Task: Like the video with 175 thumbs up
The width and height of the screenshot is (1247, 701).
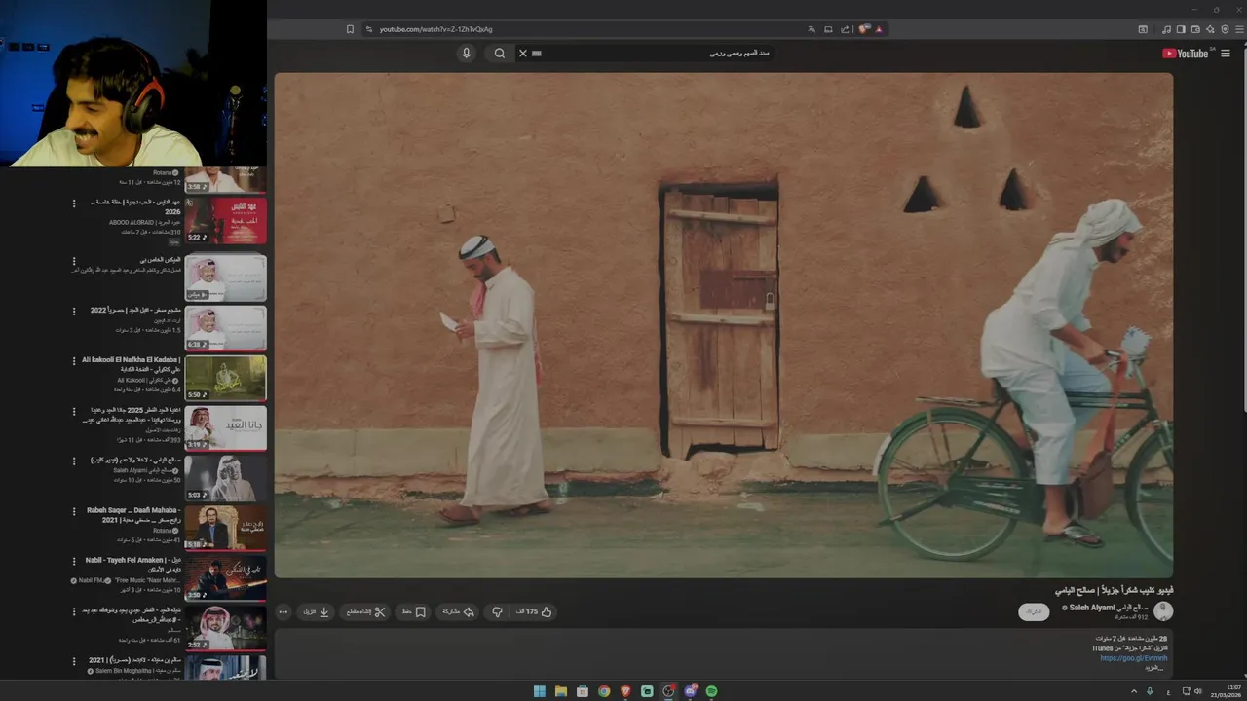Action: (535, 612)
